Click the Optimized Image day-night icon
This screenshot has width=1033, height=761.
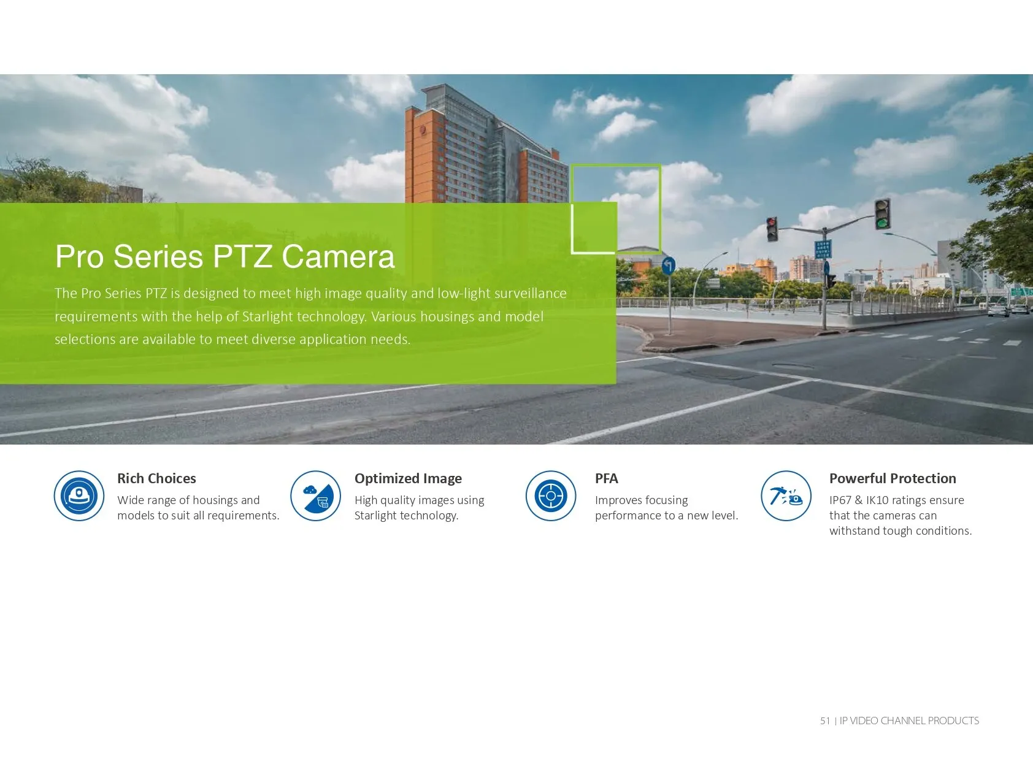coord(315,495)
